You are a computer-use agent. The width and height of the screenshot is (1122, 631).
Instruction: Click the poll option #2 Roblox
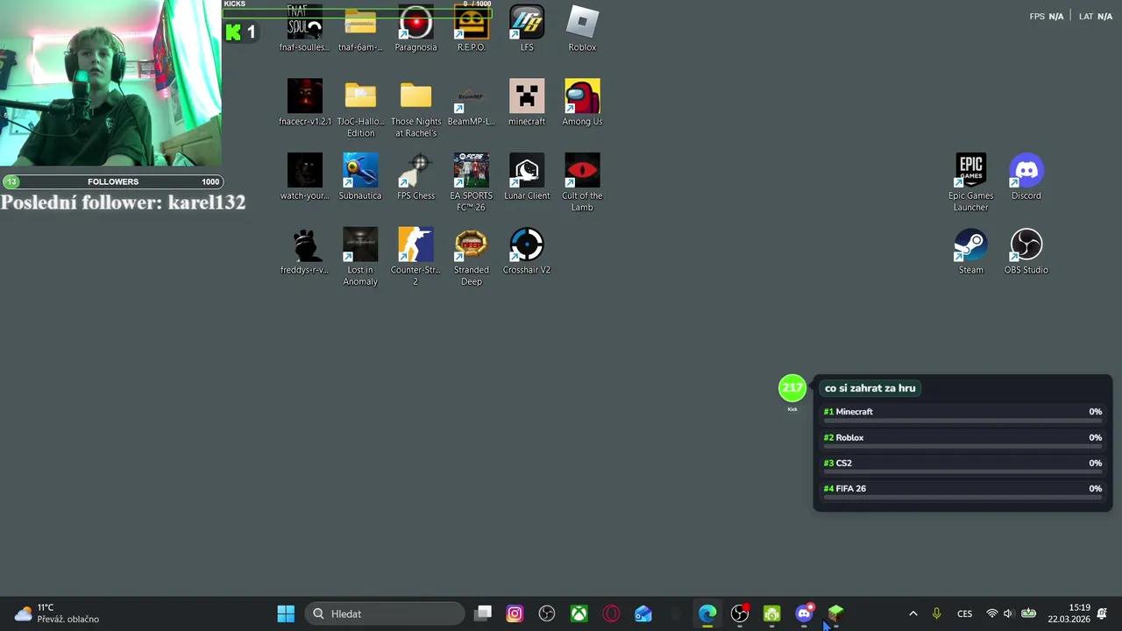click(x=962, y=440)
